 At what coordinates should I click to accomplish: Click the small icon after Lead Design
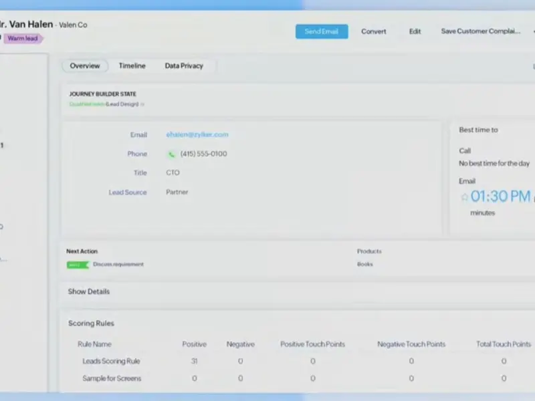(142, 104)
